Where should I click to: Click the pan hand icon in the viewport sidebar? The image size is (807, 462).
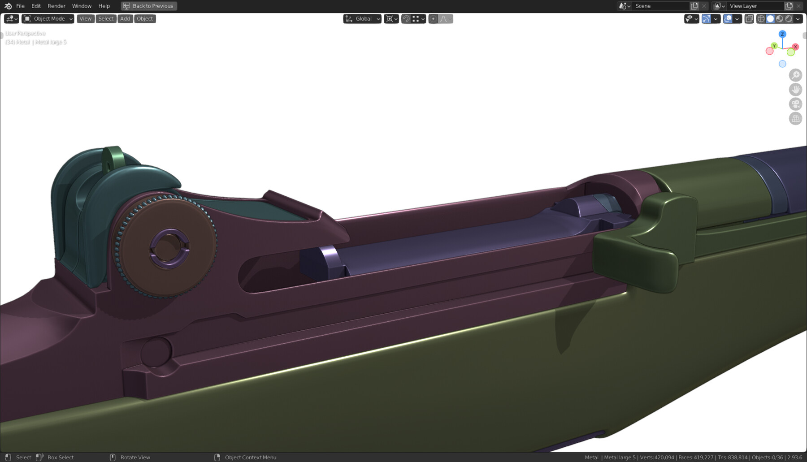(796, 89)
